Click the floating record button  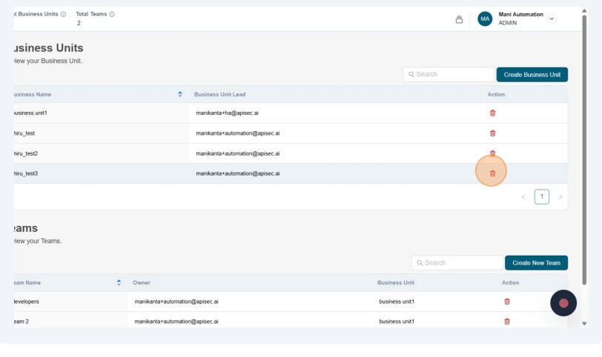click(x=563, y=303)
